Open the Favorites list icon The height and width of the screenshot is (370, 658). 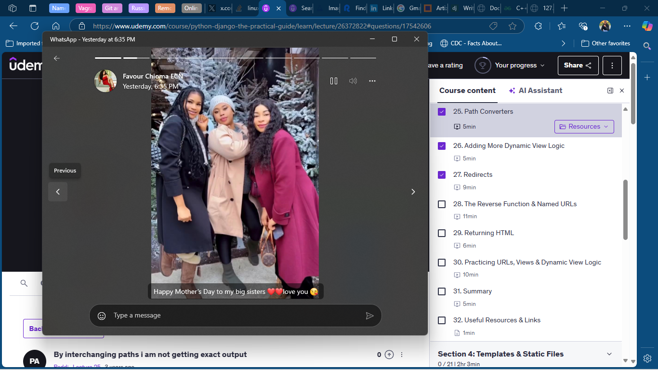click(x=562, y=26)
